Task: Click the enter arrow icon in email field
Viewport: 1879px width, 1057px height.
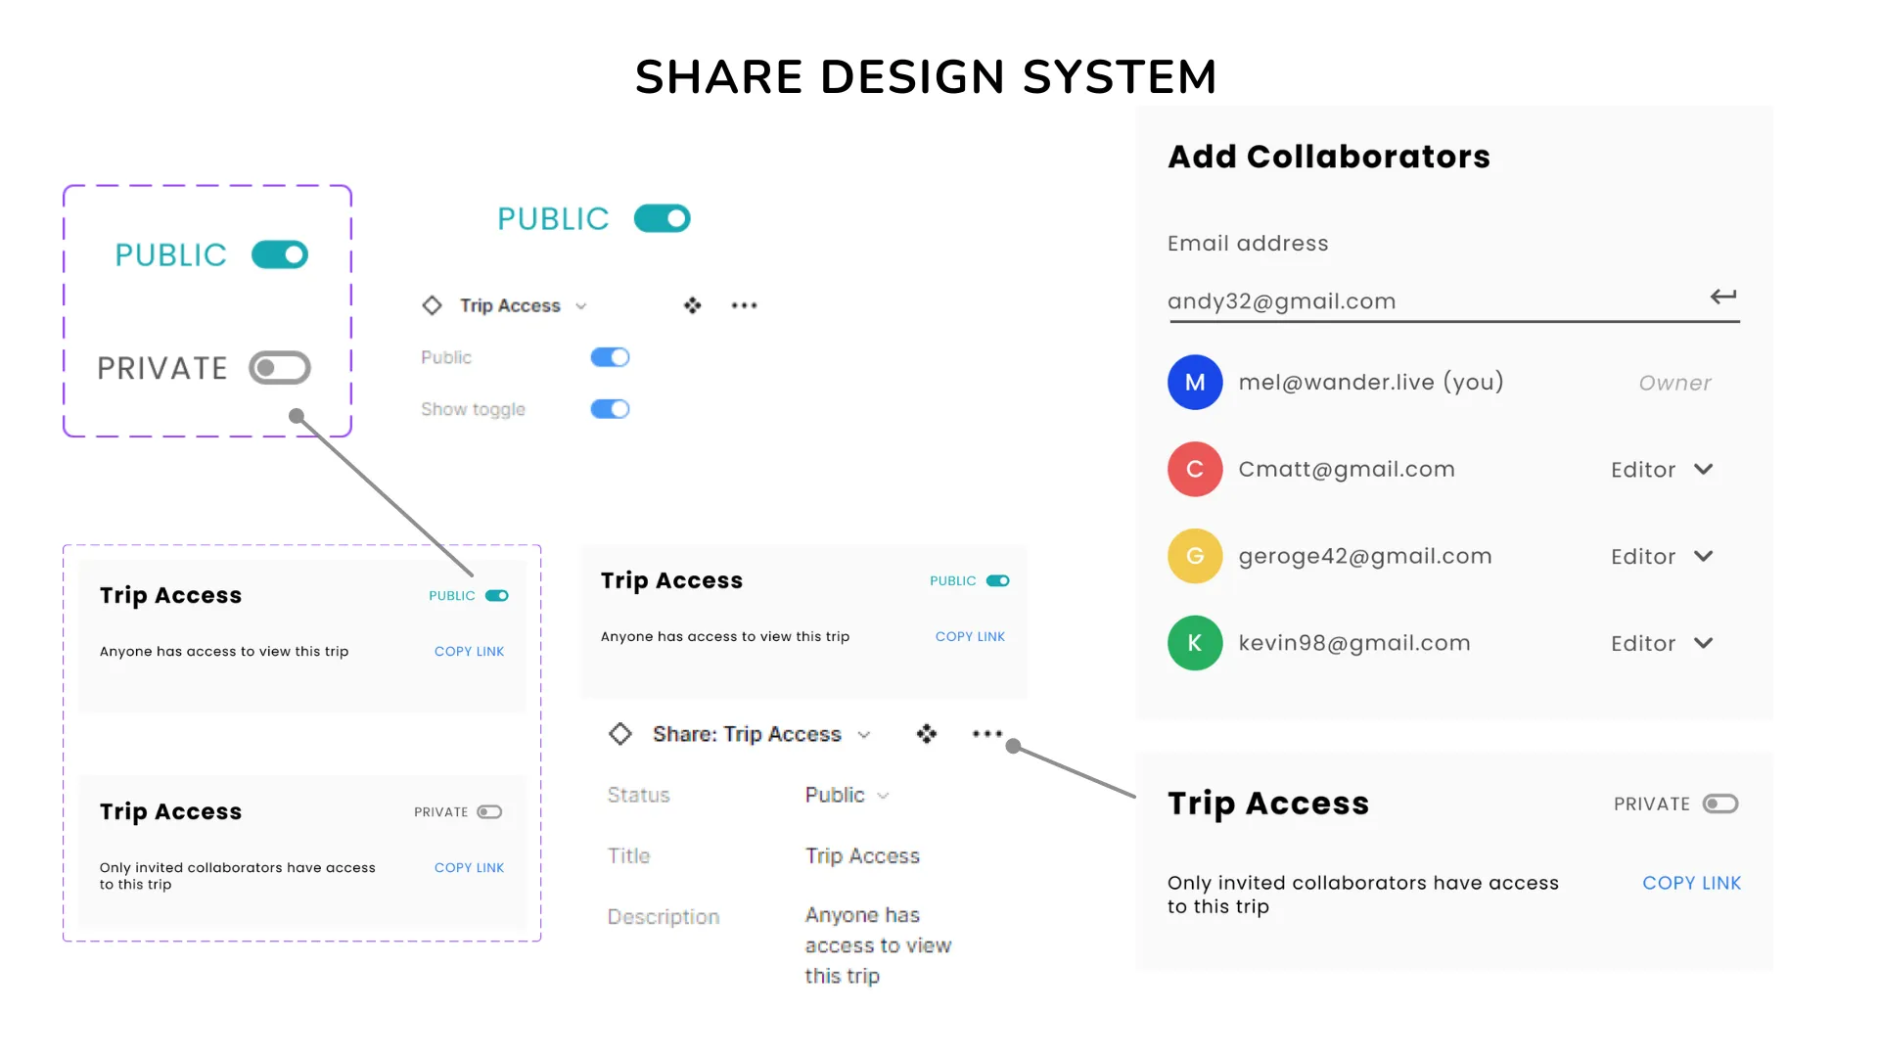Action: [x=1723, y=297]
